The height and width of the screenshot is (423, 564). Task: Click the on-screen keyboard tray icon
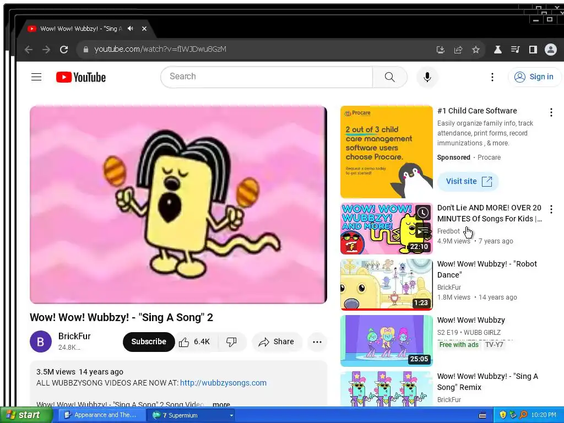point(482,415)
